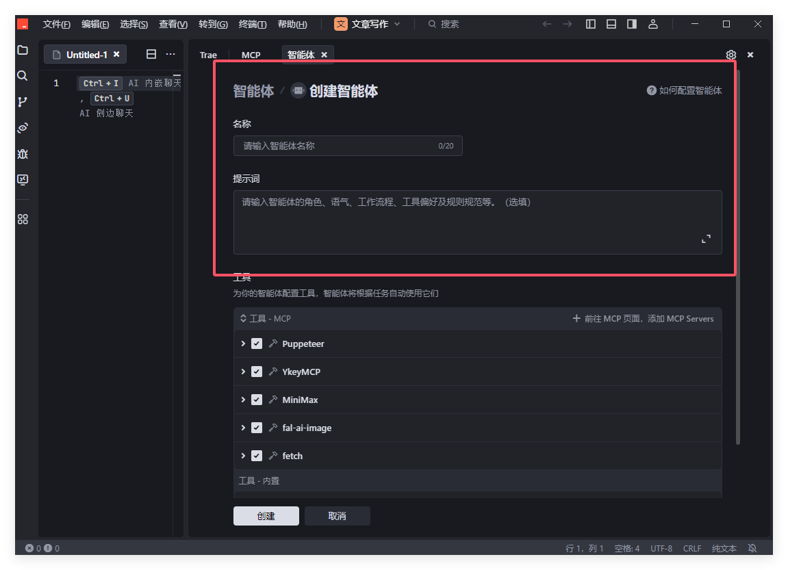Switch to the MCP tab

pyautogui.click(x=251, y=55)
